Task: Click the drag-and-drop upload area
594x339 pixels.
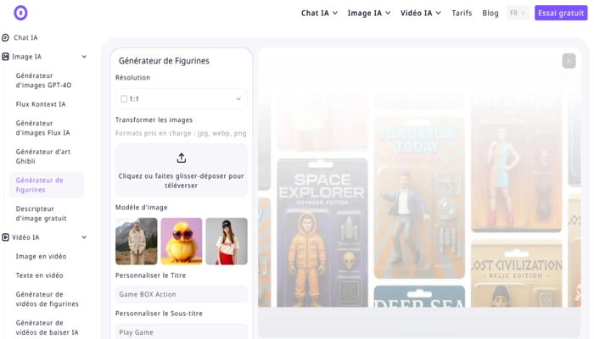Action: (182, 170)
